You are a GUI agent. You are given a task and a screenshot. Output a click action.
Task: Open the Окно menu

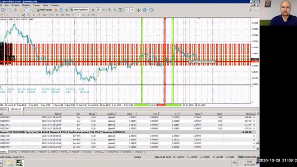45,5
